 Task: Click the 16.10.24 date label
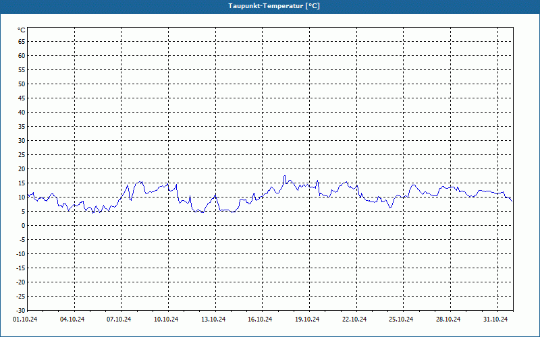pyautogui.click(x=260, y=319)
